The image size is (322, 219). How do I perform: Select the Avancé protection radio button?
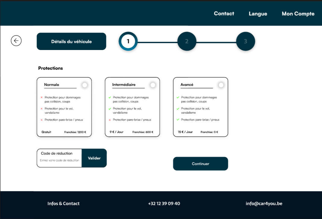point(221,85)
